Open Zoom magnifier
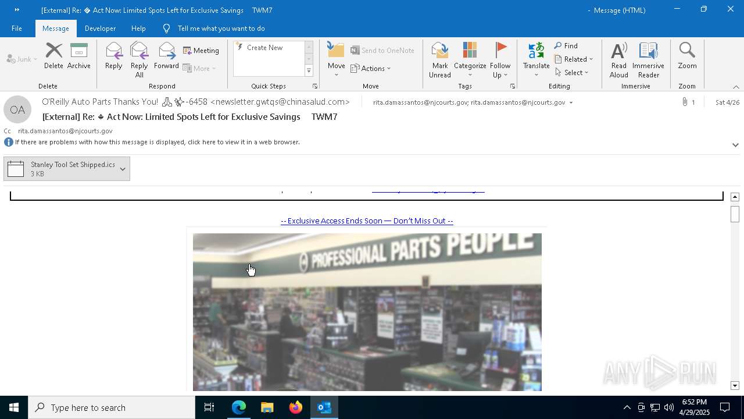 click(687, 56)
